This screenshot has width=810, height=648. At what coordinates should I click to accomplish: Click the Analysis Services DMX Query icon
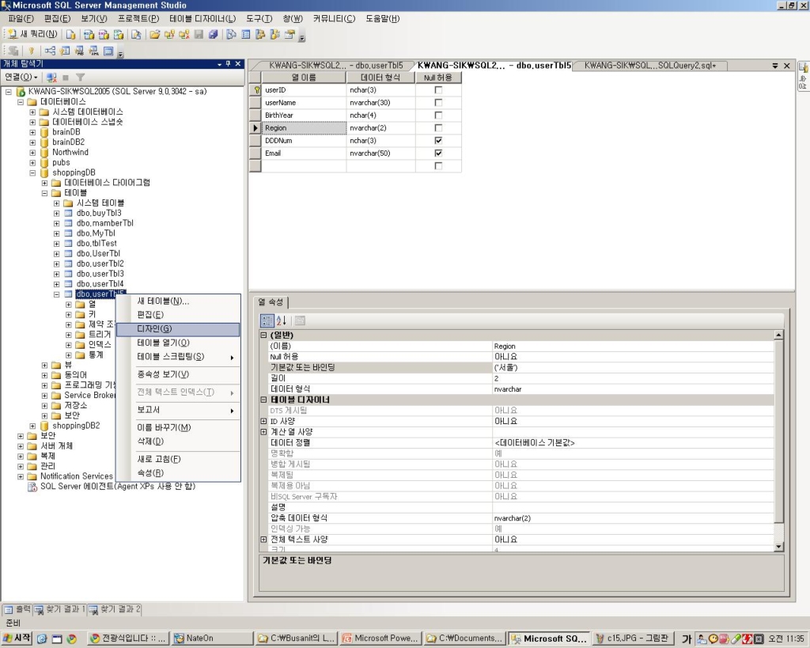104,35
